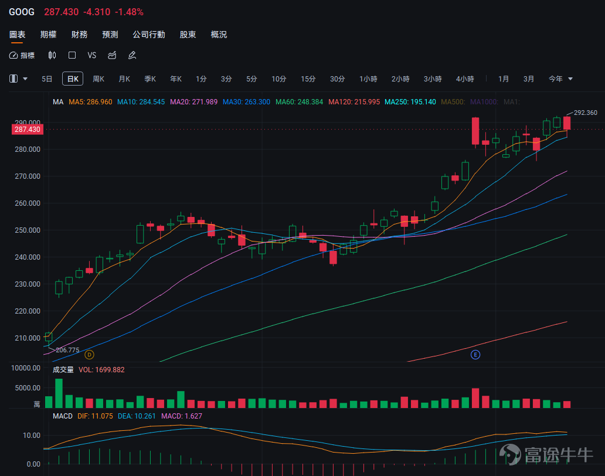Viewport: 605px width, 476px height.
Task: Click the VOL: 1699.882 value
Action: tap(101, 369)
